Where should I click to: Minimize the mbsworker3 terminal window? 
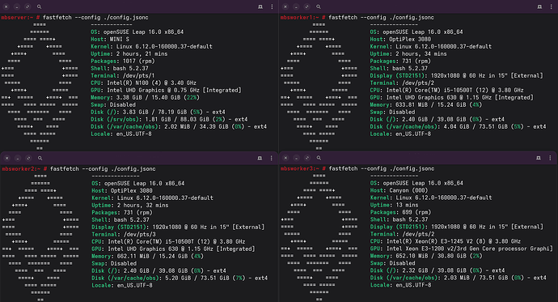297,158
